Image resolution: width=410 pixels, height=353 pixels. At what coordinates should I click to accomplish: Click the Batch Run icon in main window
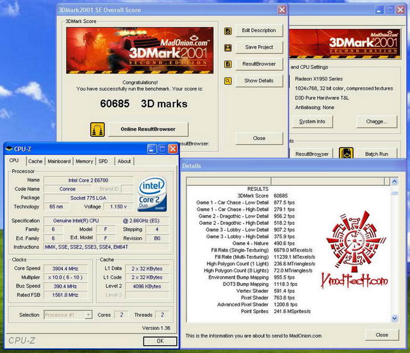pos(346,153)
